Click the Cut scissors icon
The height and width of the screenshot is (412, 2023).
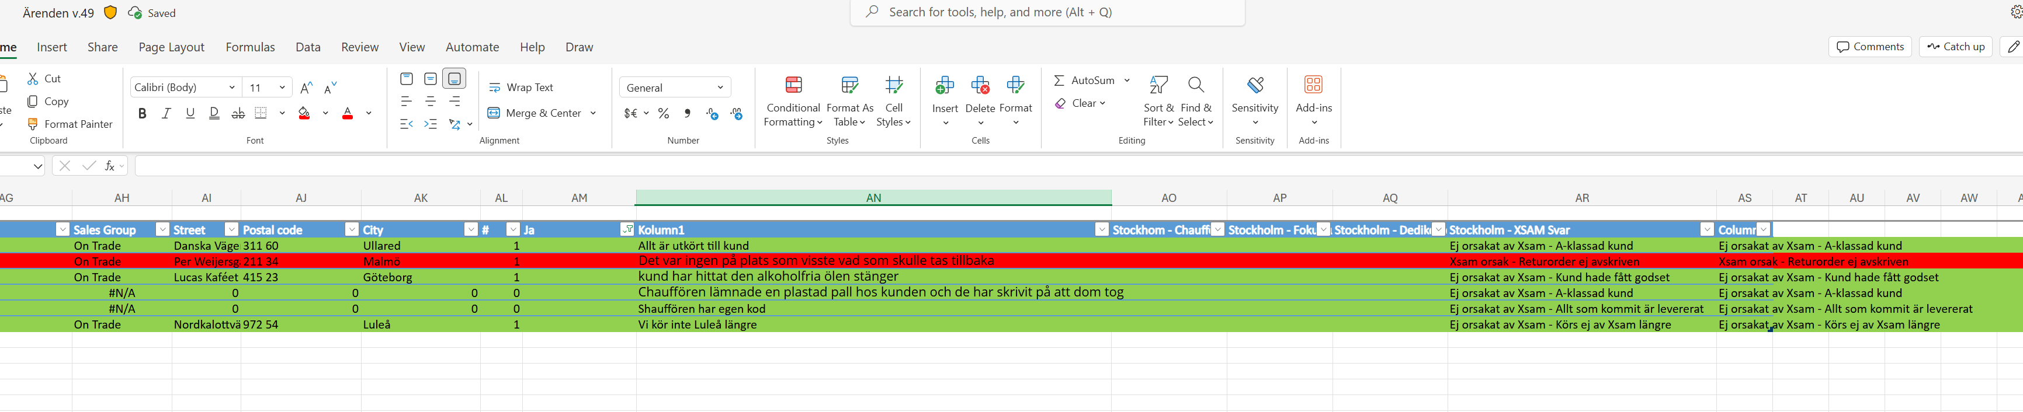(x=33, y=78)
